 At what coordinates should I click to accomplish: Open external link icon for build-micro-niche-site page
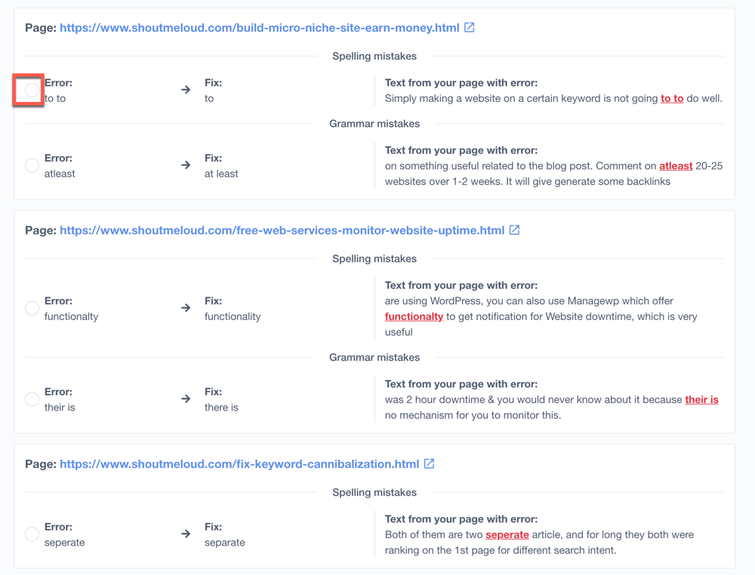[470, 28]
